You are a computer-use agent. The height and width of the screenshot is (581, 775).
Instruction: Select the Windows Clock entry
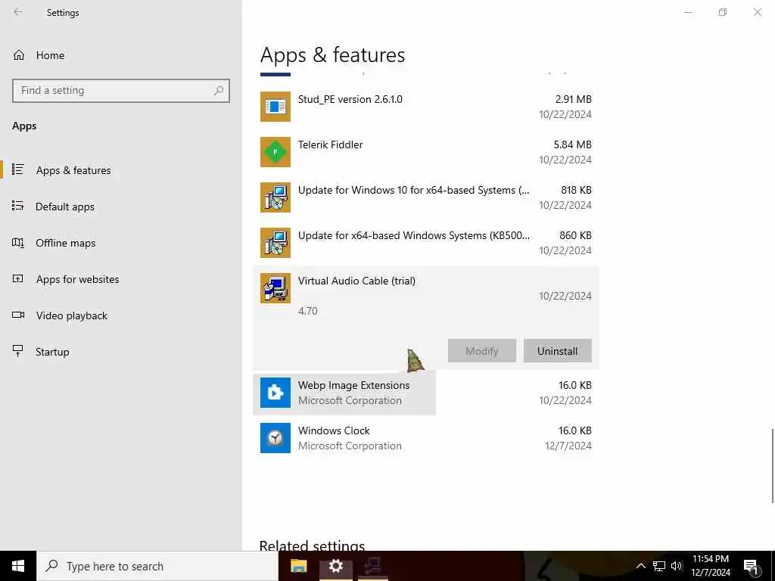pos(426,438)
